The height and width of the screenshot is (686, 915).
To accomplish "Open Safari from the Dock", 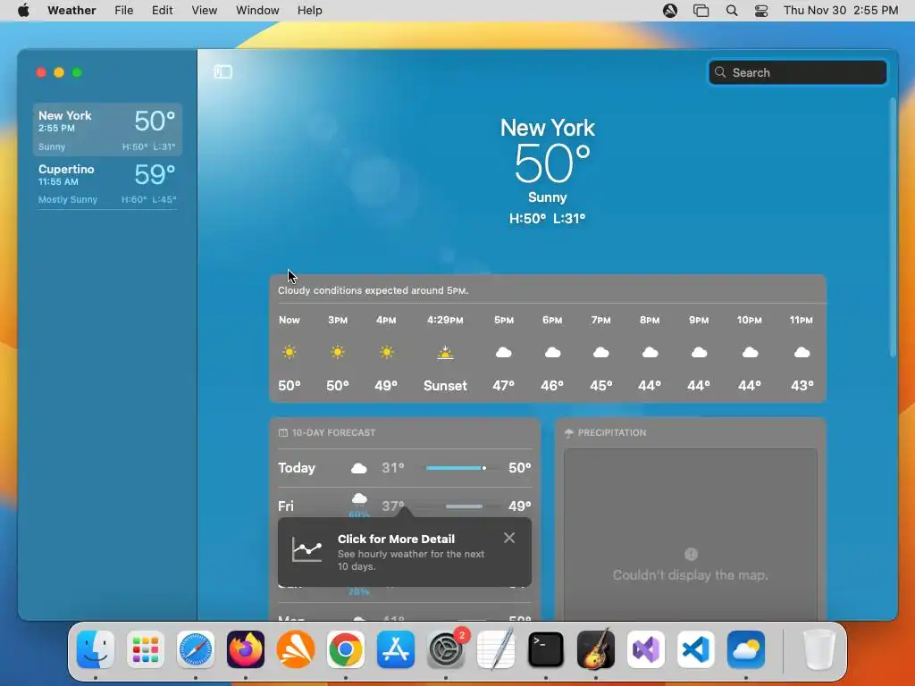I will pyautogui.click(x=196, y=649).
